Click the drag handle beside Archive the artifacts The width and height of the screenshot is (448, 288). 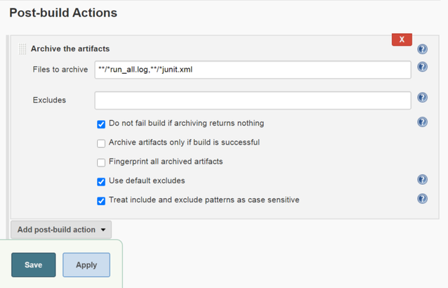pyautogui.click(x=22, y=49)
